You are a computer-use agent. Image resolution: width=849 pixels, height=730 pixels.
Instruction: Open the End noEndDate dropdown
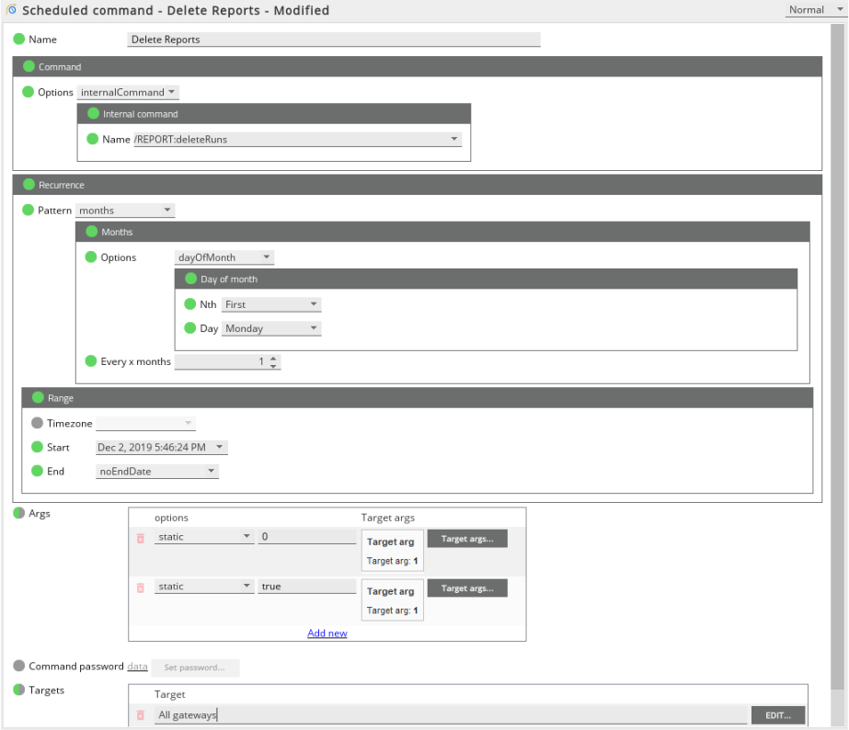157,472
